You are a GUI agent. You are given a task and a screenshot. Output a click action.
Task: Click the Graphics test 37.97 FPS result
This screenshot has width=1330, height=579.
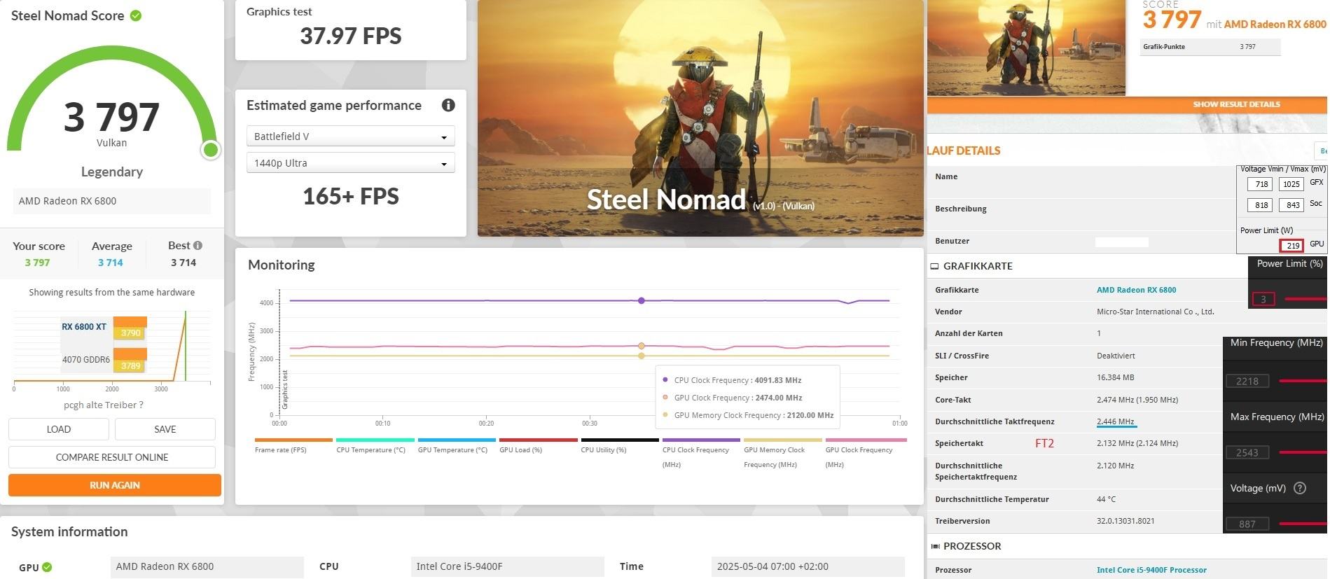coord(351,36)
